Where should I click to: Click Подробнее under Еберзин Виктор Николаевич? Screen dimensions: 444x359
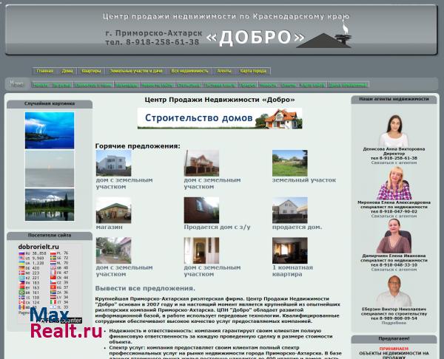click(x=394, y=323)
